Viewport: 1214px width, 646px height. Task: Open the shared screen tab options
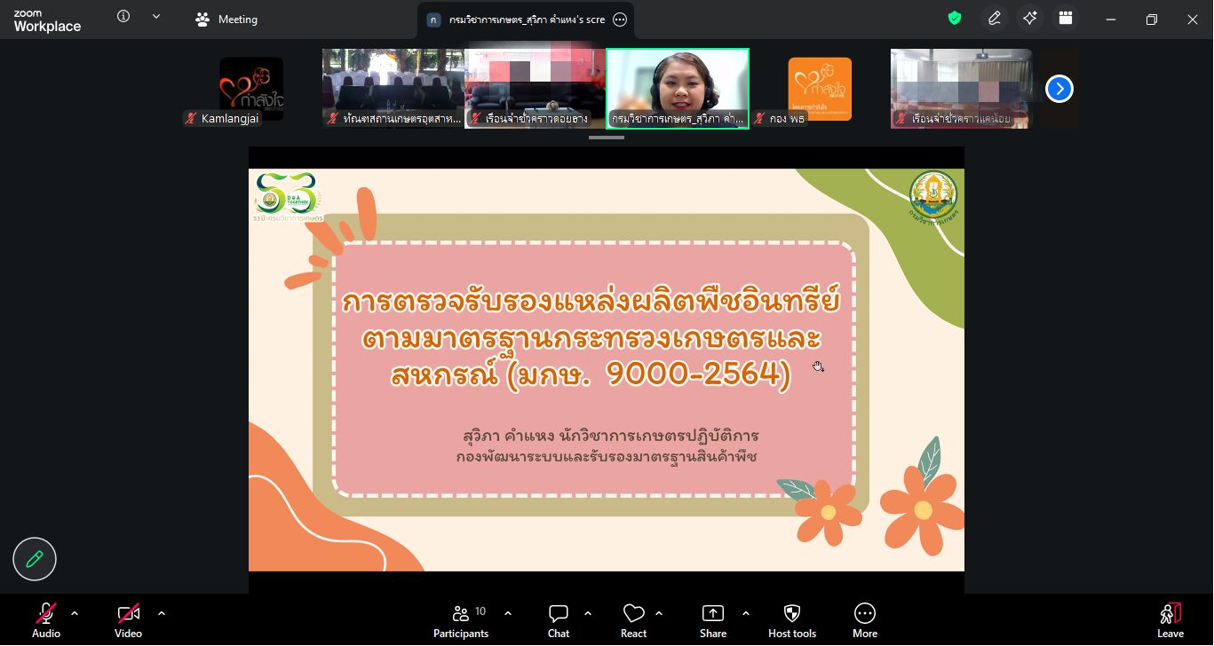[620, 20]
